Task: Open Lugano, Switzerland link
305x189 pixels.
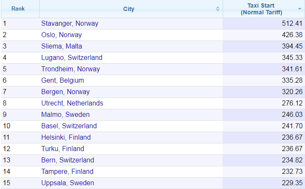Action: [x=72, y=58]
